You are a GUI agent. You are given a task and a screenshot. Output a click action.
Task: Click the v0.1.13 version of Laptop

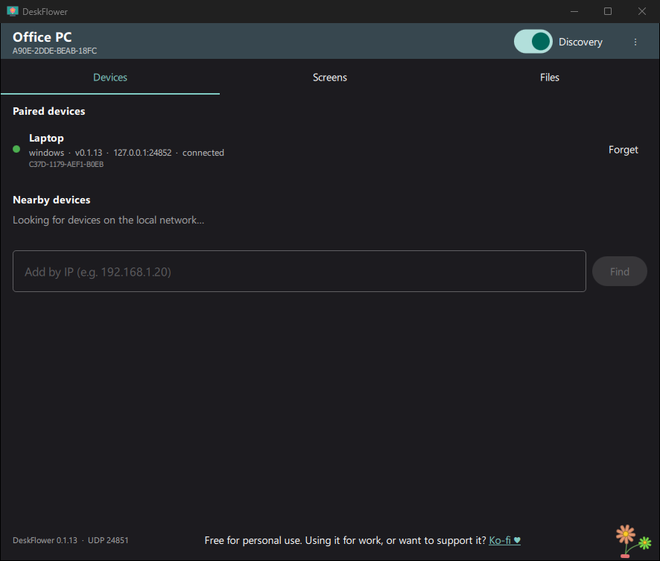click(89, 153)
